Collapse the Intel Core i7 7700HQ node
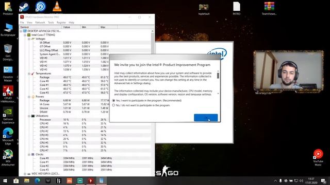330x185 pixels. pos(25,35)
